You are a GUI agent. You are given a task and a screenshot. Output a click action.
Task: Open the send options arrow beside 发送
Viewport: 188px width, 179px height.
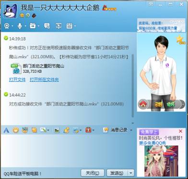pos(131,173)
